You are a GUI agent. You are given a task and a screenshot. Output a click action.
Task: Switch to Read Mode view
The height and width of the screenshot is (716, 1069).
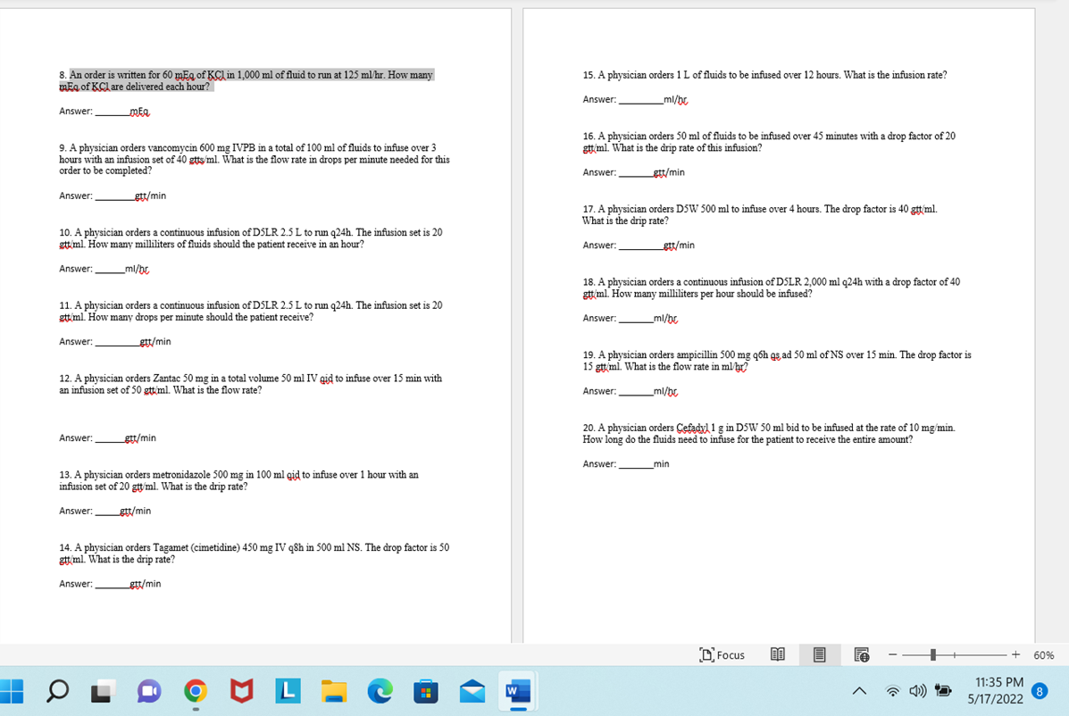777,654
